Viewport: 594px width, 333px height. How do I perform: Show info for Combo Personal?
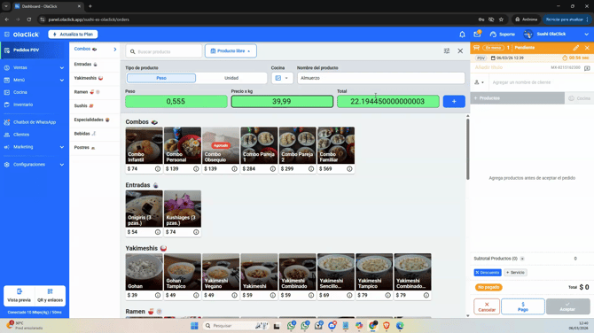[196, 169]
